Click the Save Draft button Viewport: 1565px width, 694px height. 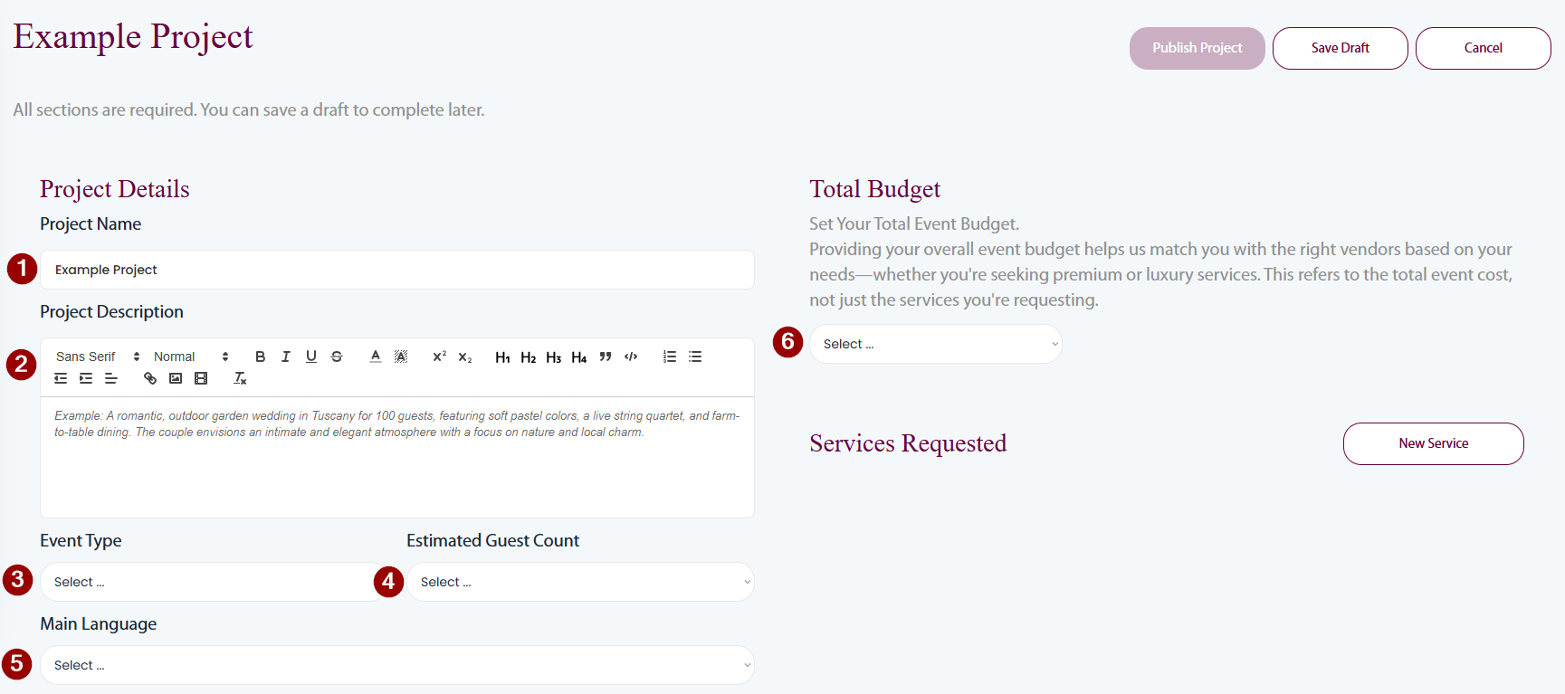1340,48
